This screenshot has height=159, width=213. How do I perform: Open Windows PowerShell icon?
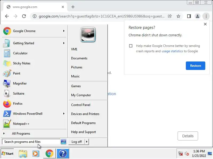tap(7, 114)
